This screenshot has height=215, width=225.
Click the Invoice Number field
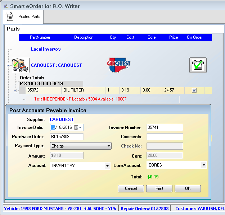[165, 127]
